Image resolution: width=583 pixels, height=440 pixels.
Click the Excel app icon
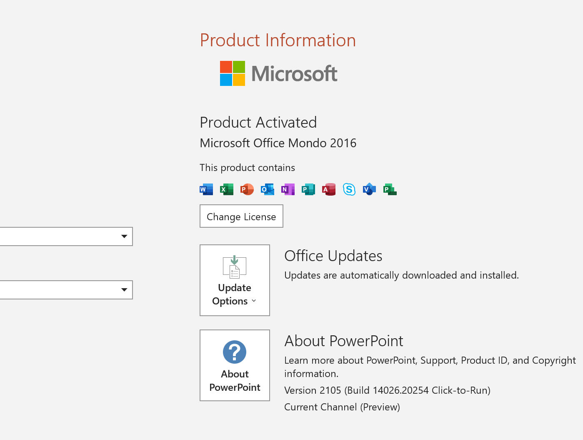click(227, 189)
